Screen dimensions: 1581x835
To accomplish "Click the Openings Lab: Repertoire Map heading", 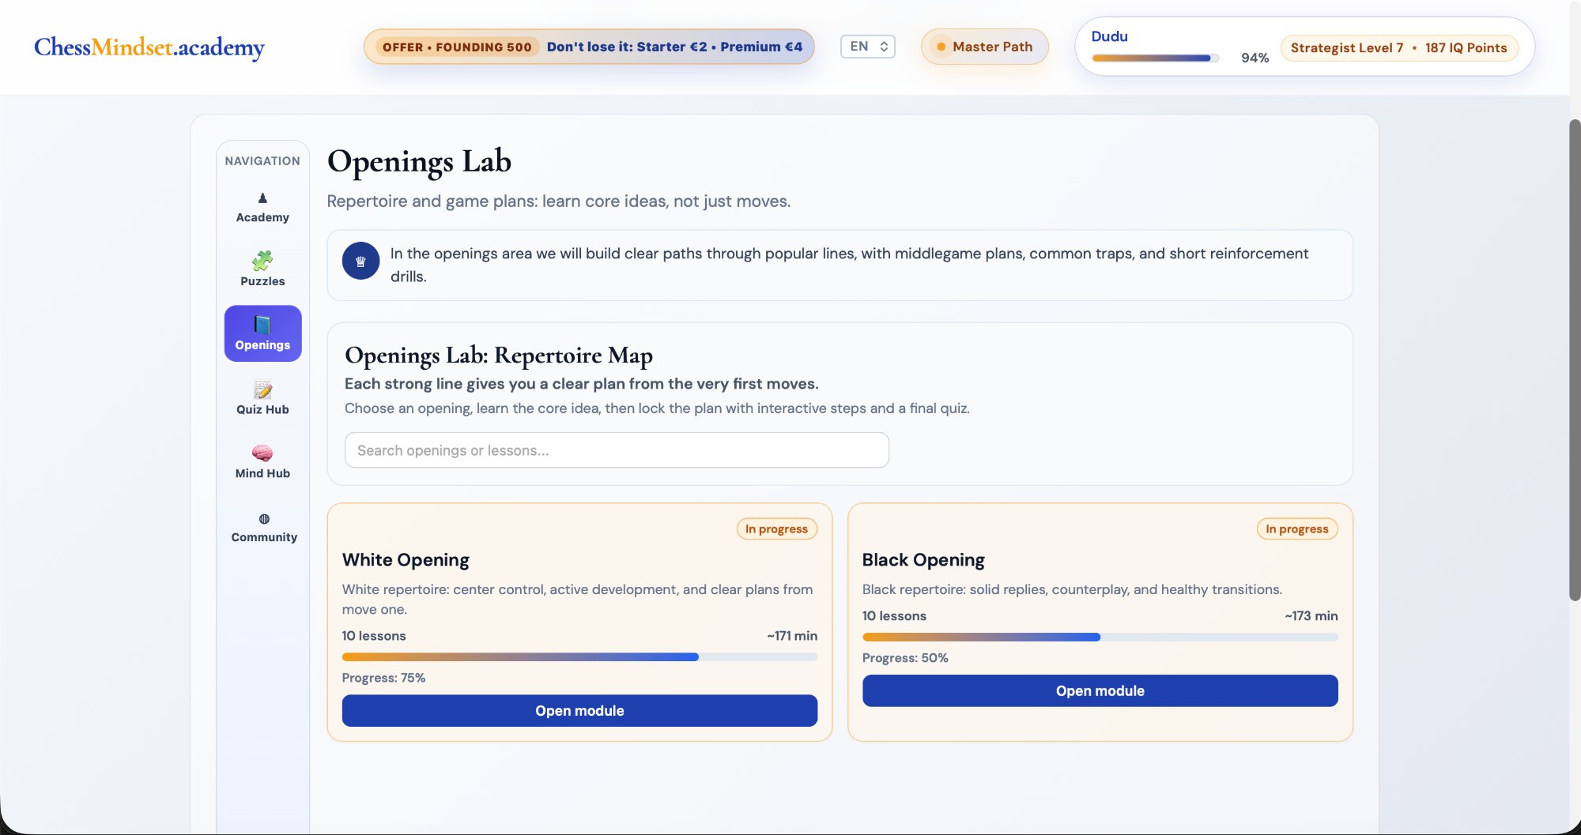I will coord(499,356).
